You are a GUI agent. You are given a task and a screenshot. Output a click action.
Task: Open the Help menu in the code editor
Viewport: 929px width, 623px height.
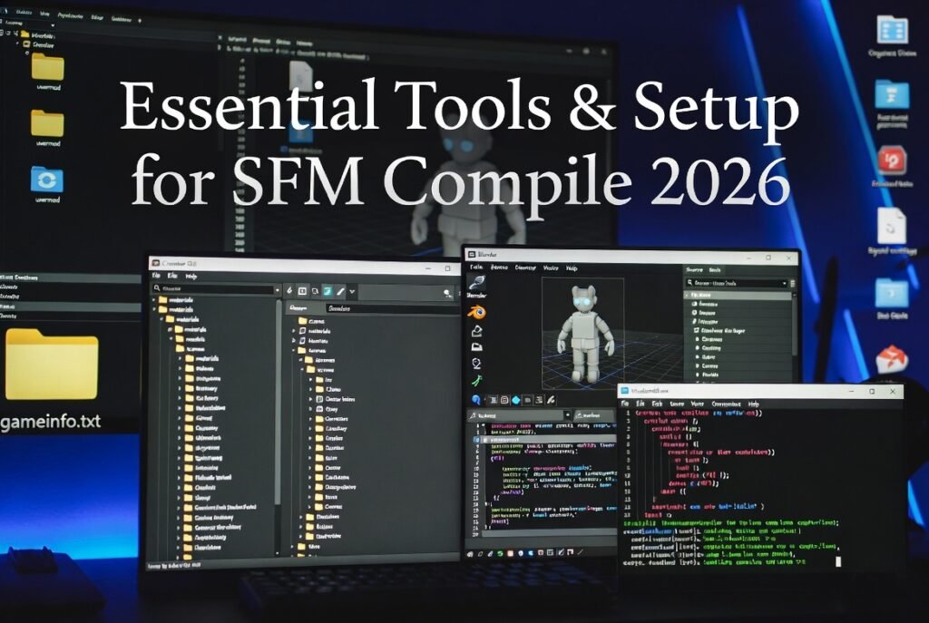pos(753,404)
